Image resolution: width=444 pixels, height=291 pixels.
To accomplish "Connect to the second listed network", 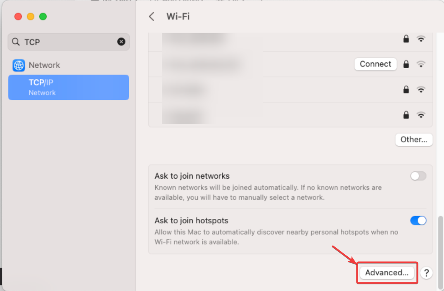I will point(375,64).
